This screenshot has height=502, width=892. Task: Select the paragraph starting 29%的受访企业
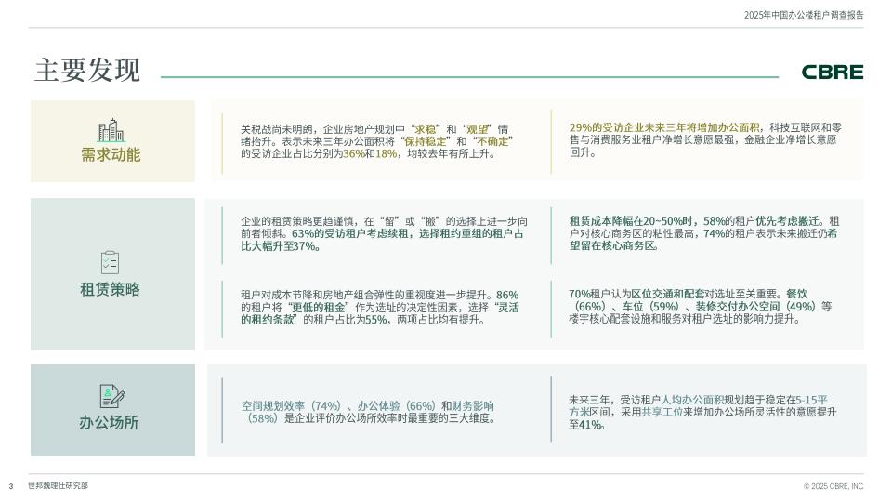point(705,139)
